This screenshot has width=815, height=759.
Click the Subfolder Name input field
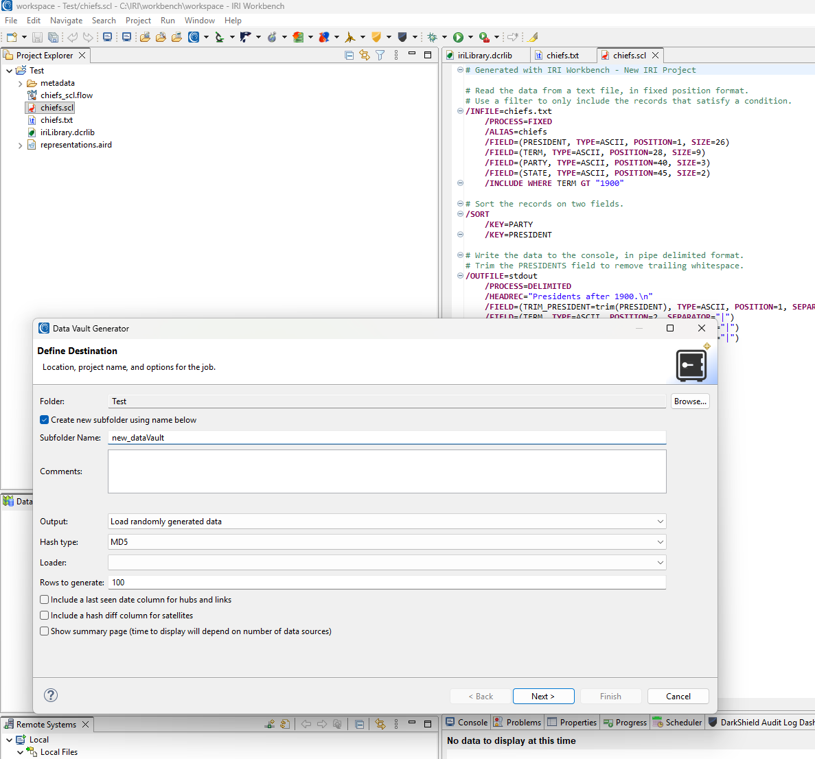pyautogui.click(x=387, y=437)
